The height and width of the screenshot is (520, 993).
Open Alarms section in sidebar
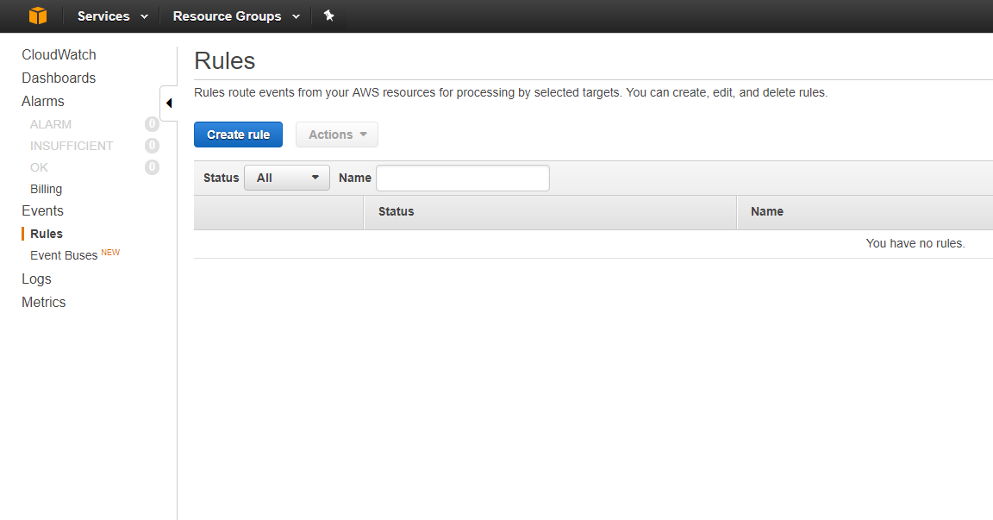pyautogui.click(x=42, y=102)
